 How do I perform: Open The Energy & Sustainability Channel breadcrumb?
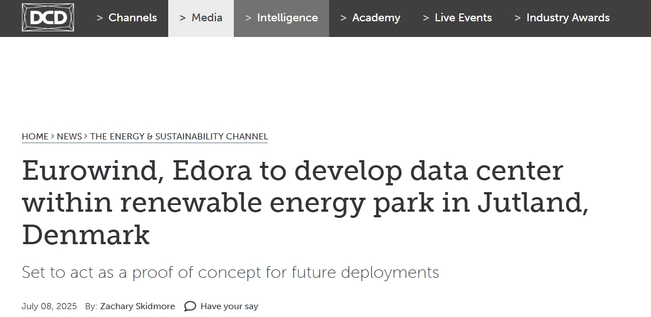point(179,137)
